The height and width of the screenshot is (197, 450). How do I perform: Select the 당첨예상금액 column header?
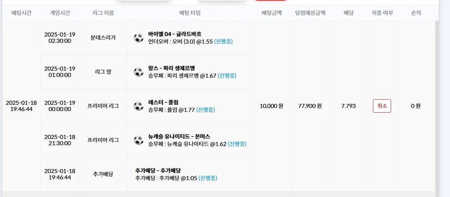[x=310, y=13]
